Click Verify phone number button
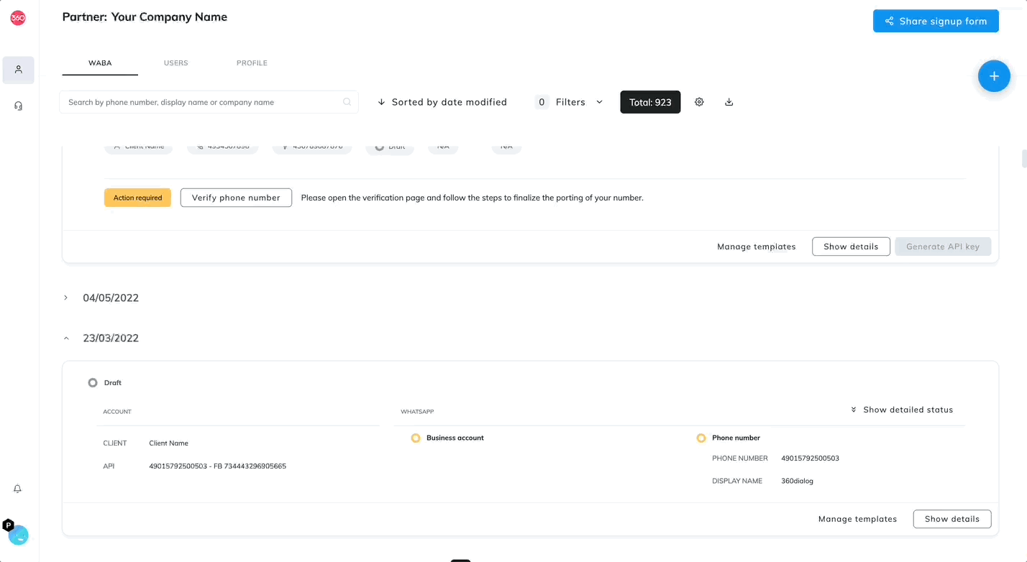 point(236,198)
